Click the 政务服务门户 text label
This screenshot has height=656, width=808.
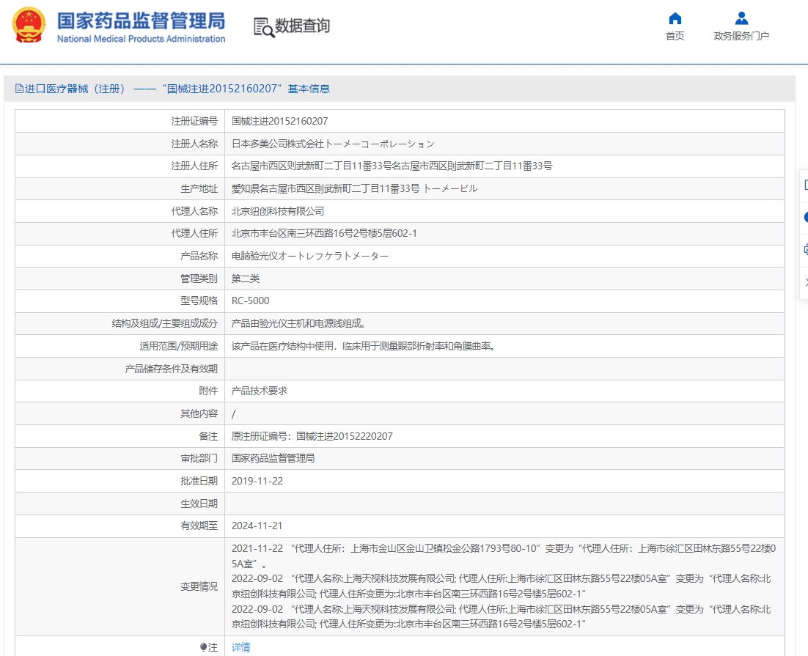(741, 36)
